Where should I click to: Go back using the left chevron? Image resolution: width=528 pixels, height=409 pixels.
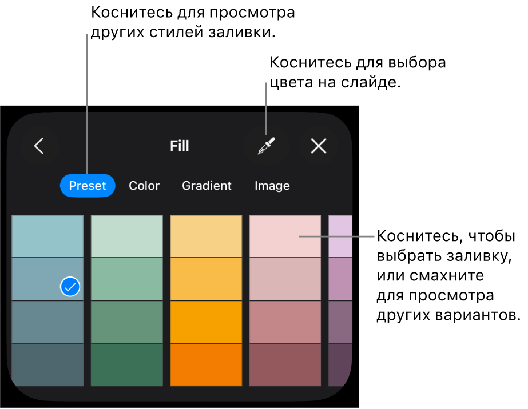[x=39, y=146]
